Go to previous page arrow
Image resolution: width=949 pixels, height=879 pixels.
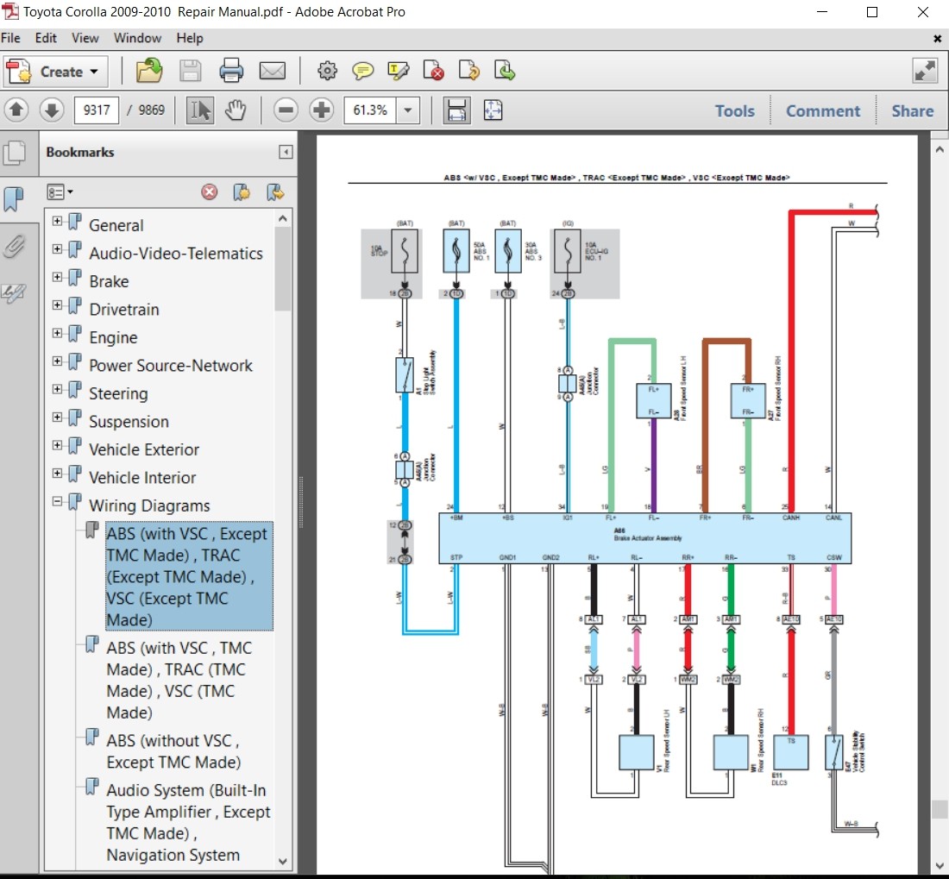pos(16,110)
